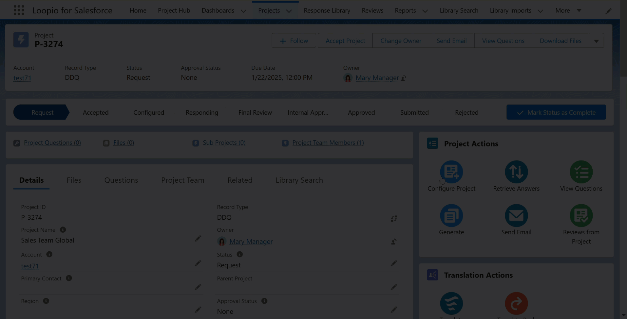Click info icon next to Approval Status label

pyautogui.click(x=264, y=301)
